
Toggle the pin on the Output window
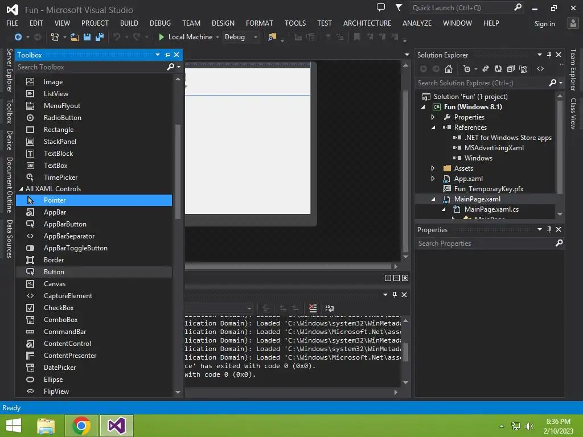(395, 294)
